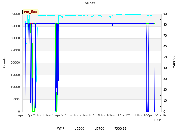178x134 pixels.
Task: Click the 35000 left axis value
Action: (x=15, y=26)
